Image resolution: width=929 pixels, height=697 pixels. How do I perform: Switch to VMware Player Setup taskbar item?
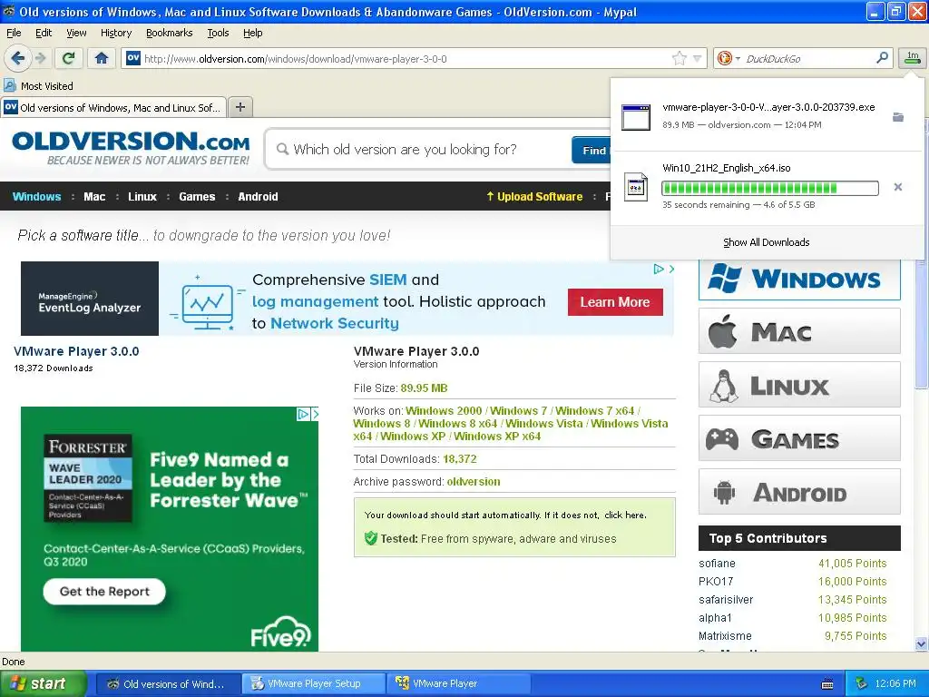[x=313, y=683]
